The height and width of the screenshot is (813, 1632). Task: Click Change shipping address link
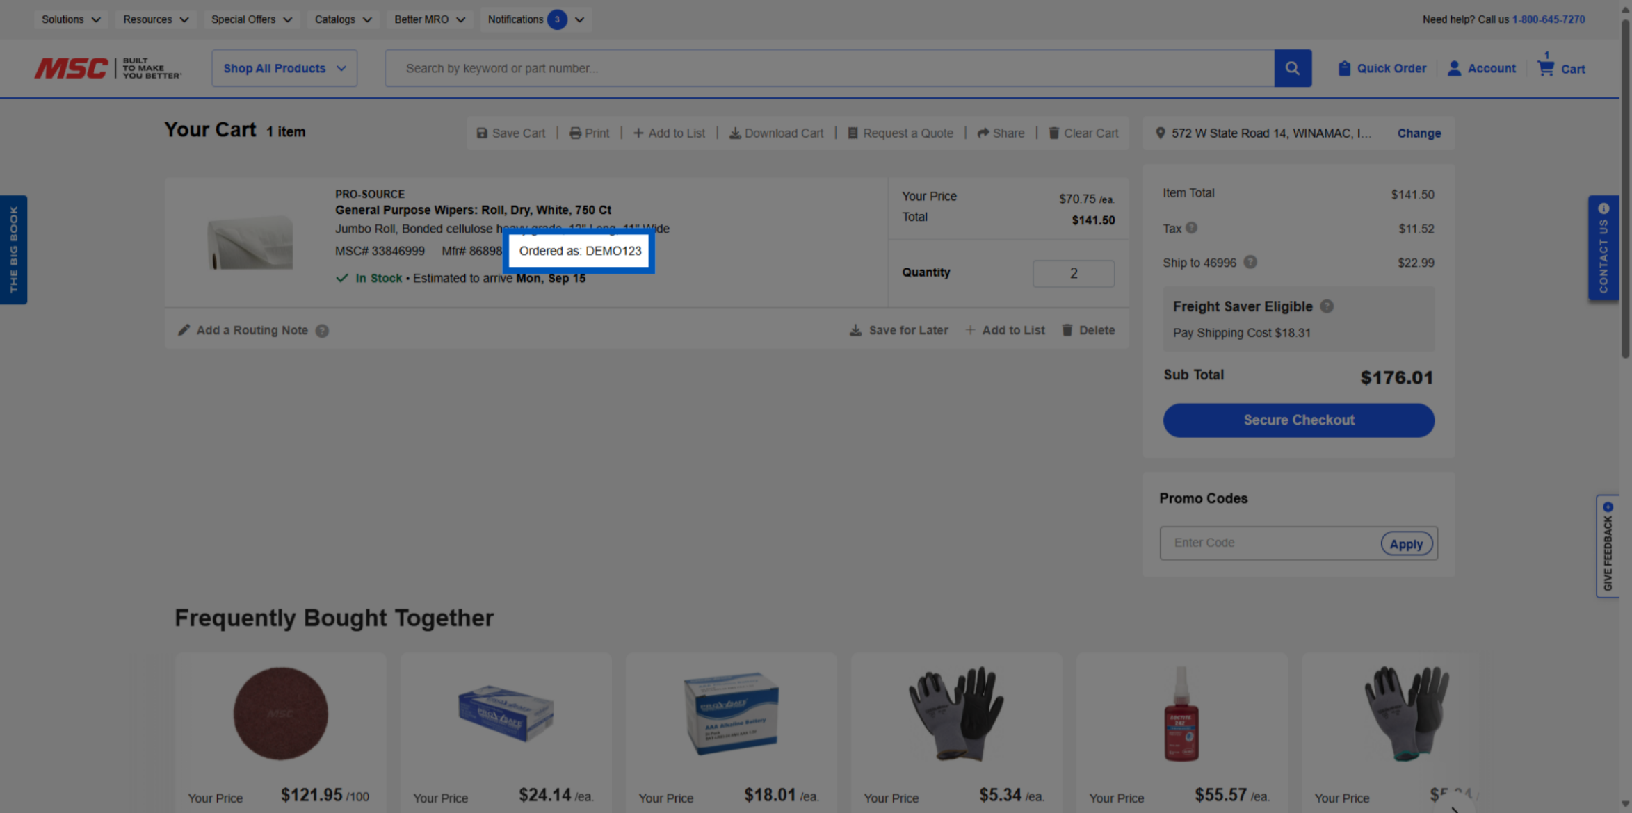pos(1419,133)
